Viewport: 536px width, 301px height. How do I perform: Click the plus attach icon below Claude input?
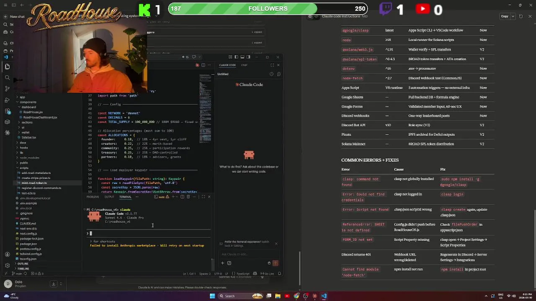click(223, 263)
